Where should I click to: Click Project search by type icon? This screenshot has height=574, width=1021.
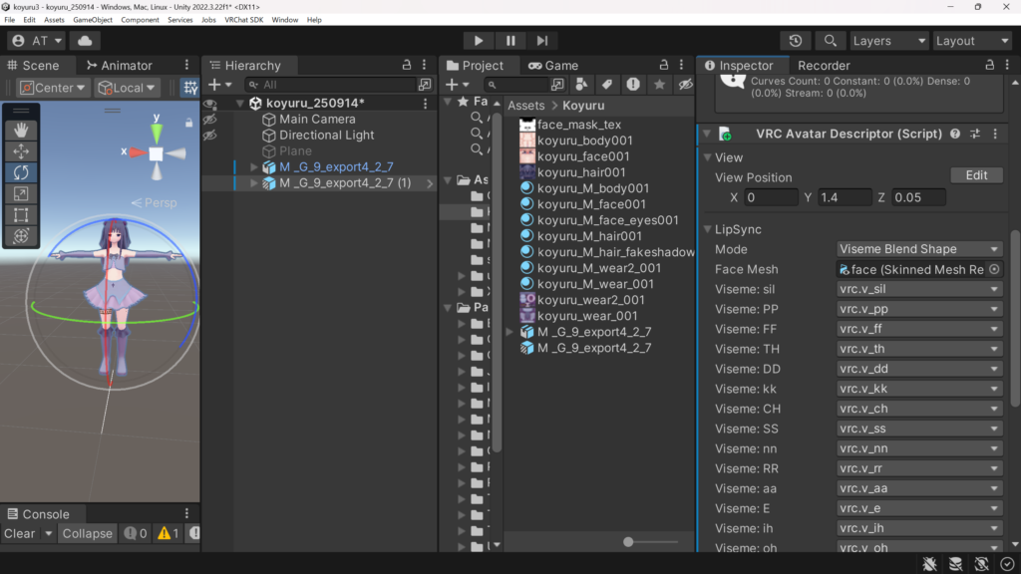pyautogui.click(x=581, y=85)
